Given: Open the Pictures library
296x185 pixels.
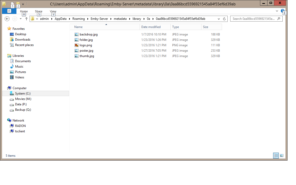Looking at the screenshot, I should tap(20, 72).
